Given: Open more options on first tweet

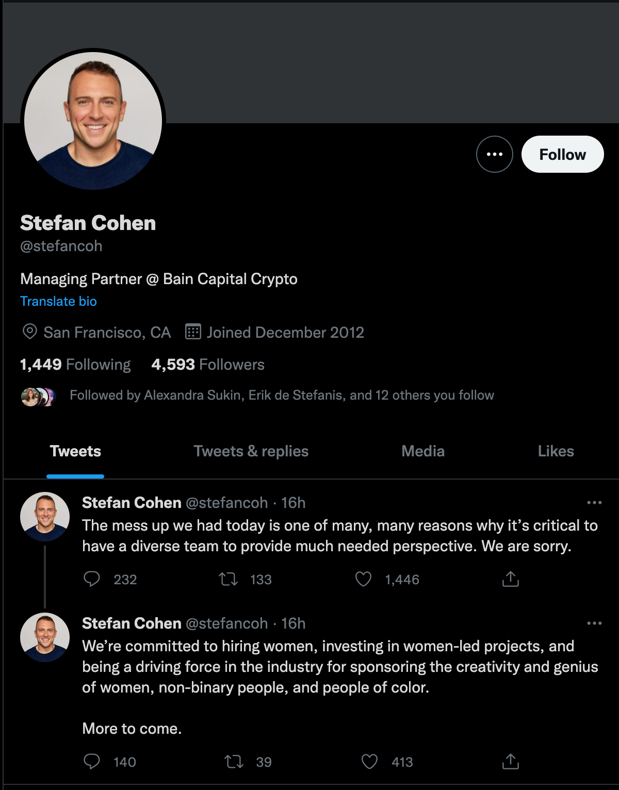Looking at the screenshot, I should point(594,503).
